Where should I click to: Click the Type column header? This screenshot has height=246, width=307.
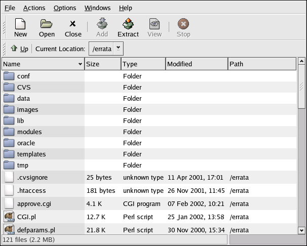click(x=143, y=64)
